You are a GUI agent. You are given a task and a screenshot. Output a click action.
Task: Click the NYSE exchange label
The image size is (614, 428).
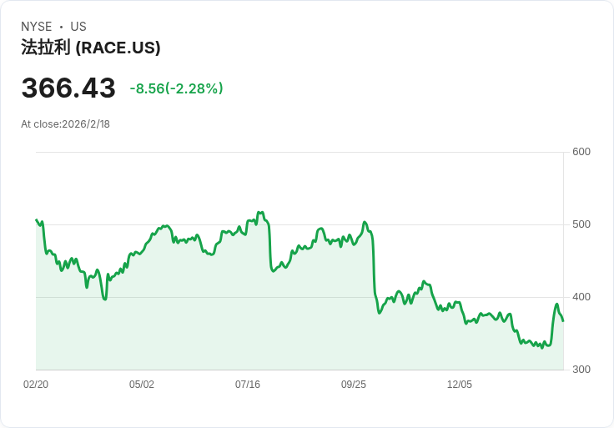[x=37, y=27]
